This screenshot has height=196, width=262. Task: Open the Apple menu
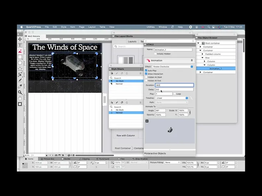tap(22, 27)
